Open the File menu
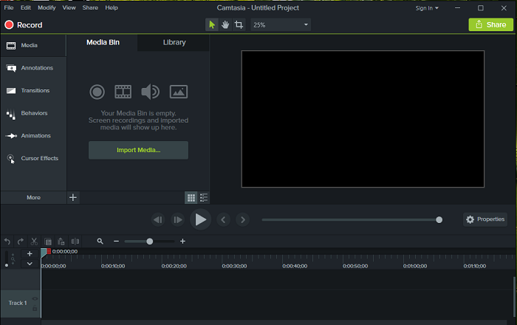Viewport: 517px width, 325px height. coord(9,7)
